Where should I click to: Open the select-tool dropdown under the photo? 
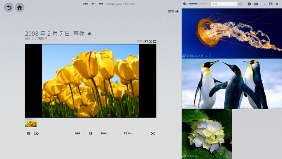37,133
